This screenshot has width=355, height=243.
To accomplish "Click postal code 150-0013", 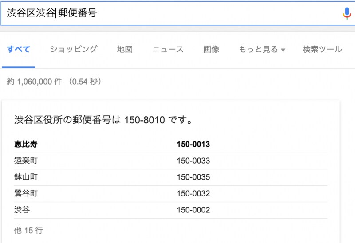I will tap(193, 144).
